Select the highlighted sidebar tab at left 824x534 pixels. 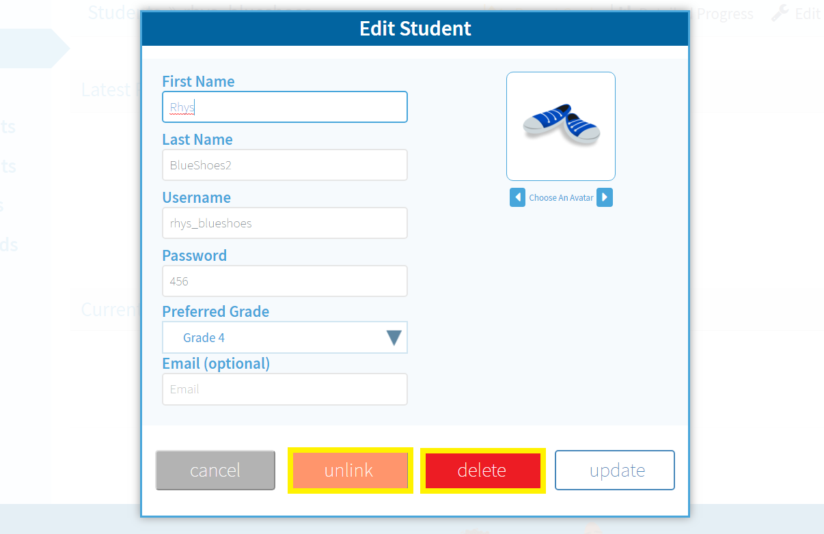coord(31,48)
